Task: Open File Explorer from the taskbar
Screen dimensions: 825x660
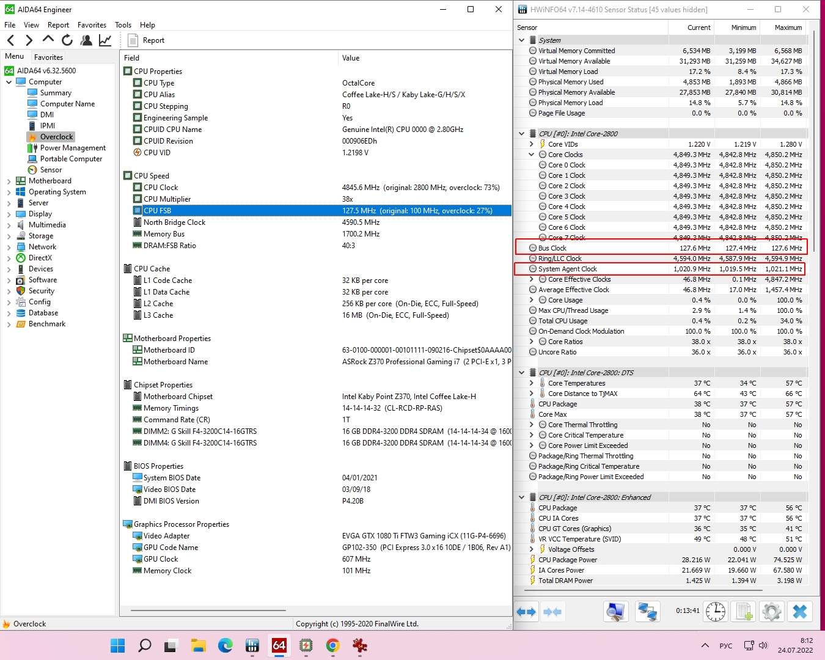Action: [199, 645]
